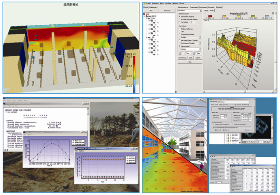This screenshot has height=195, width=280.
Task: Tick the 'Skalierung fixieren' checkbox
Action: (x=179, y=29)
